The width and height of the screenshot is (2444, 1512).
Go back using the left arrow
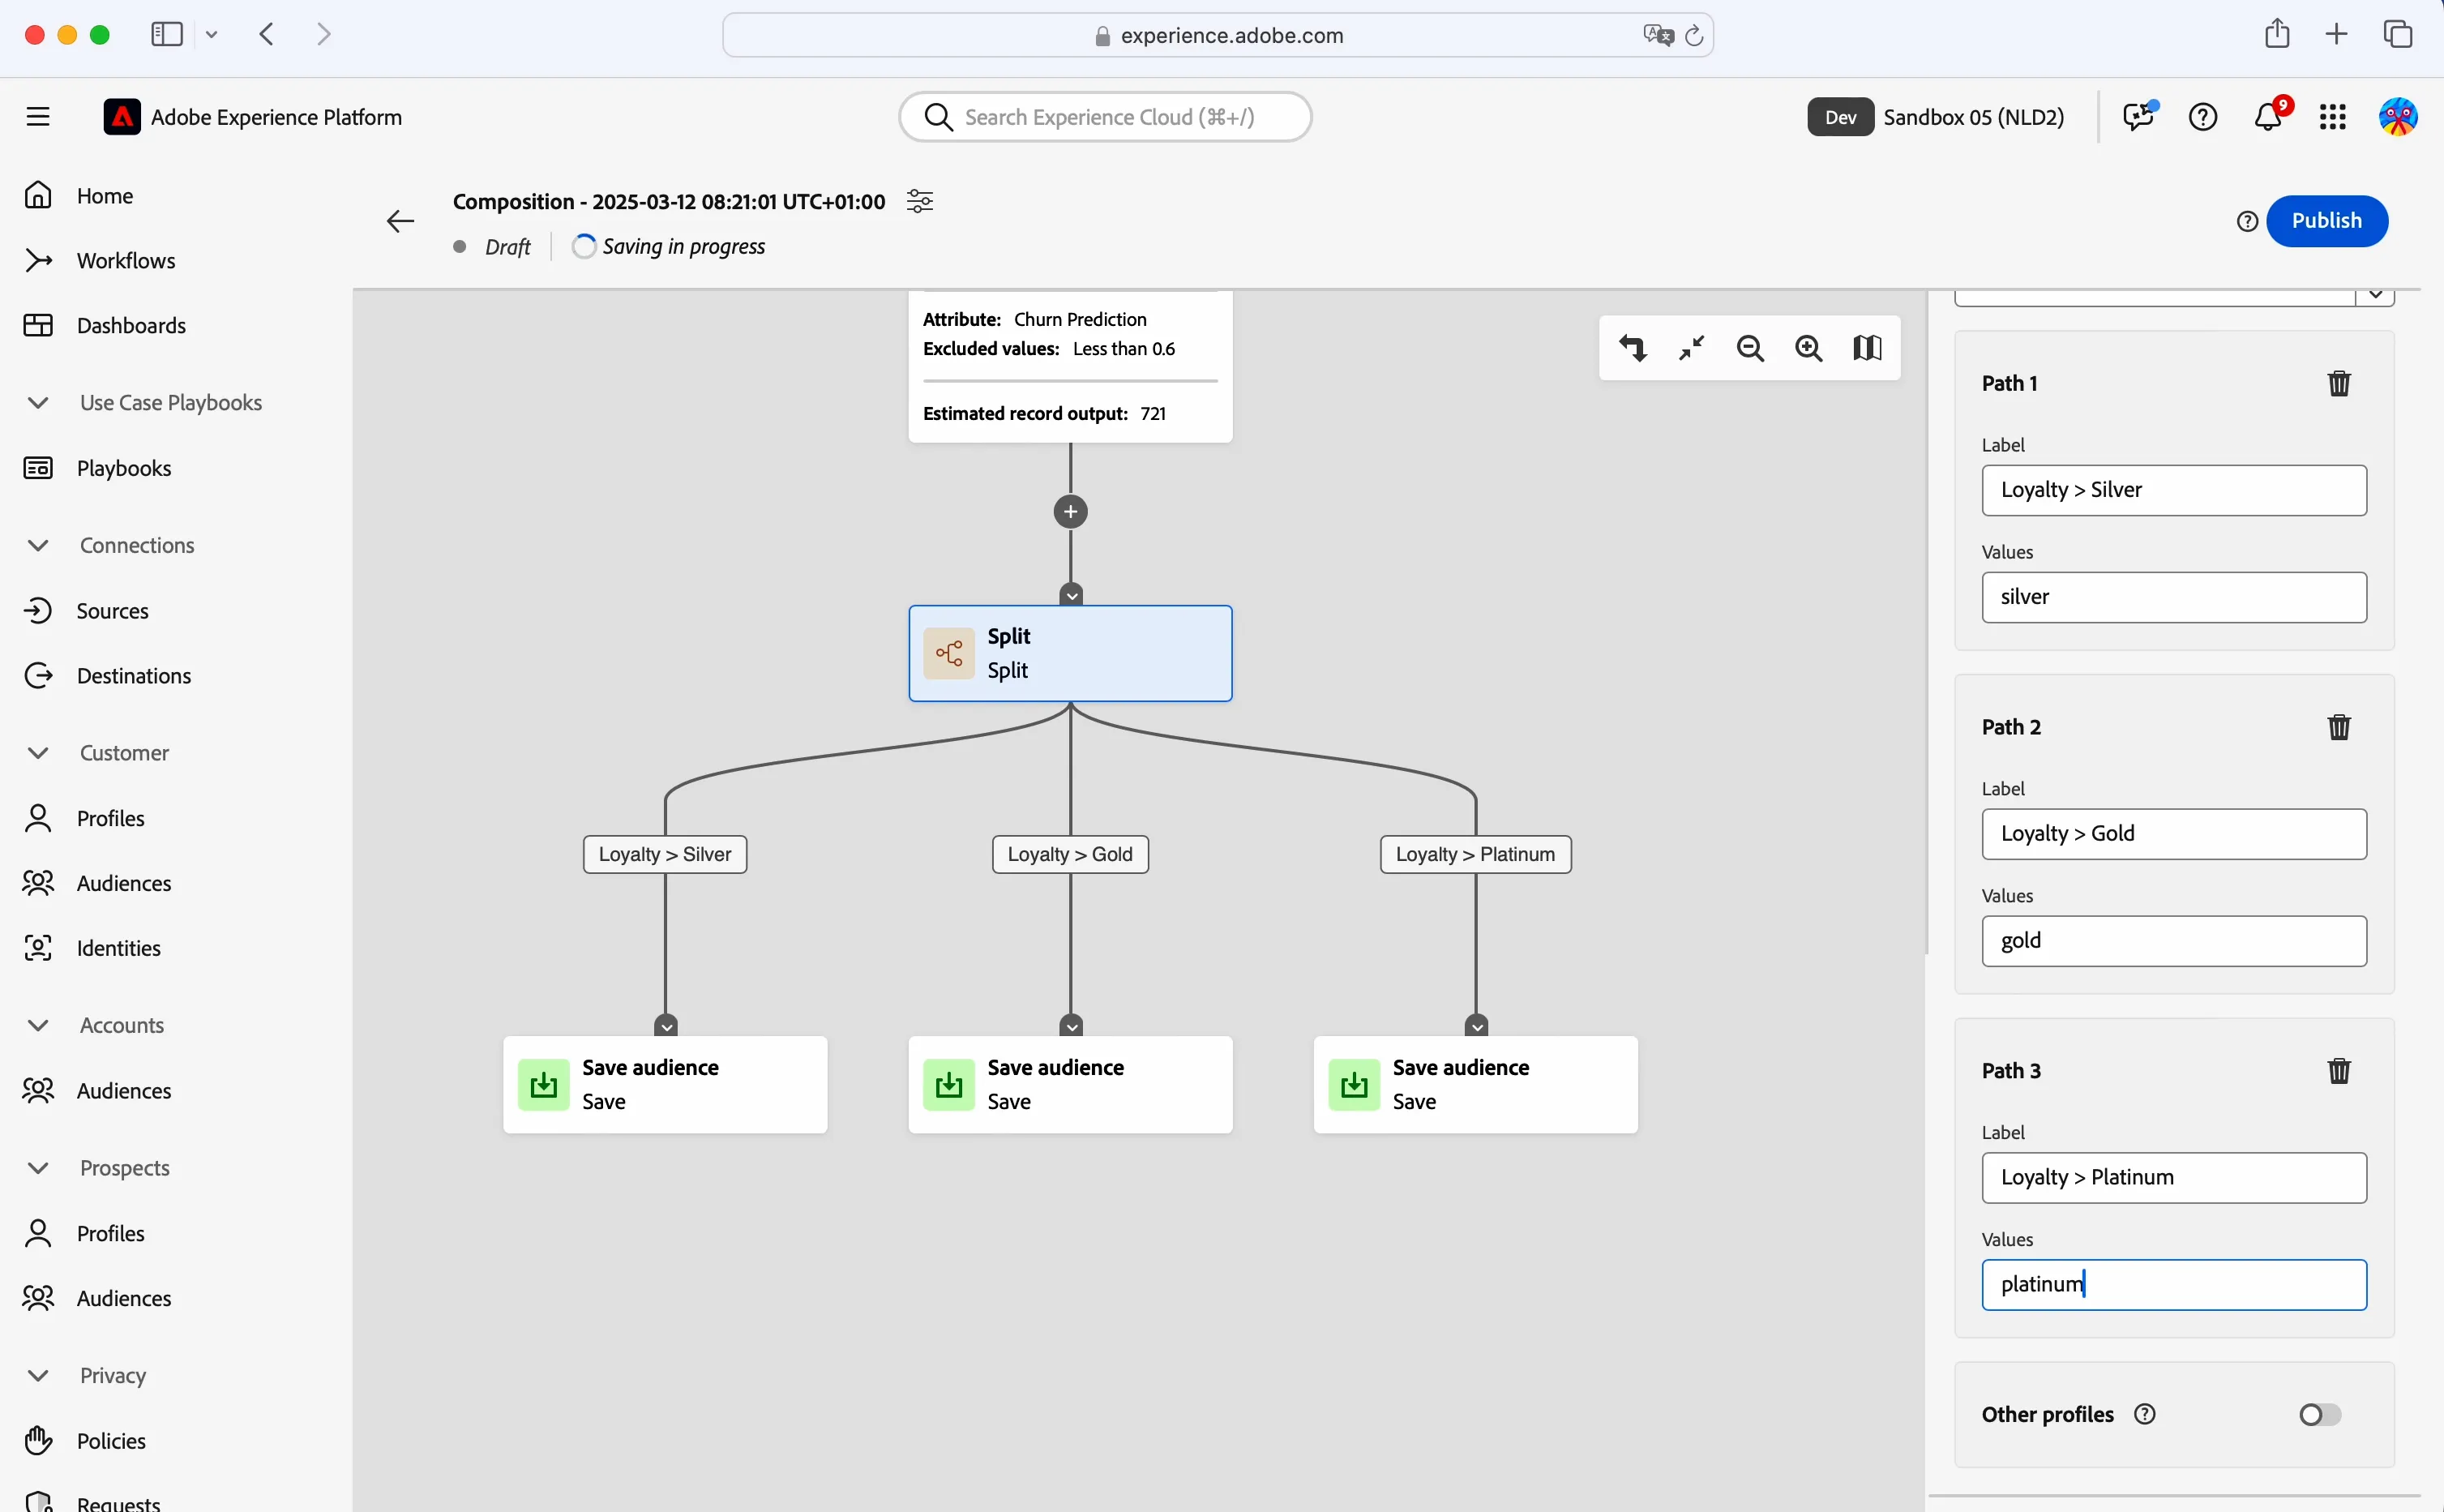click(400, 221)
